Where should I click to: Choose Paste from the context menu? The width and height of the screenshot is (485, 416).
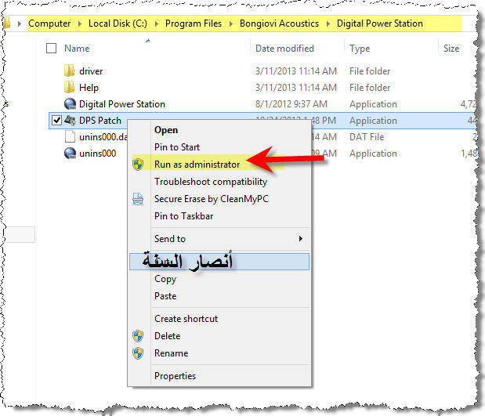(x=165, y=296)
